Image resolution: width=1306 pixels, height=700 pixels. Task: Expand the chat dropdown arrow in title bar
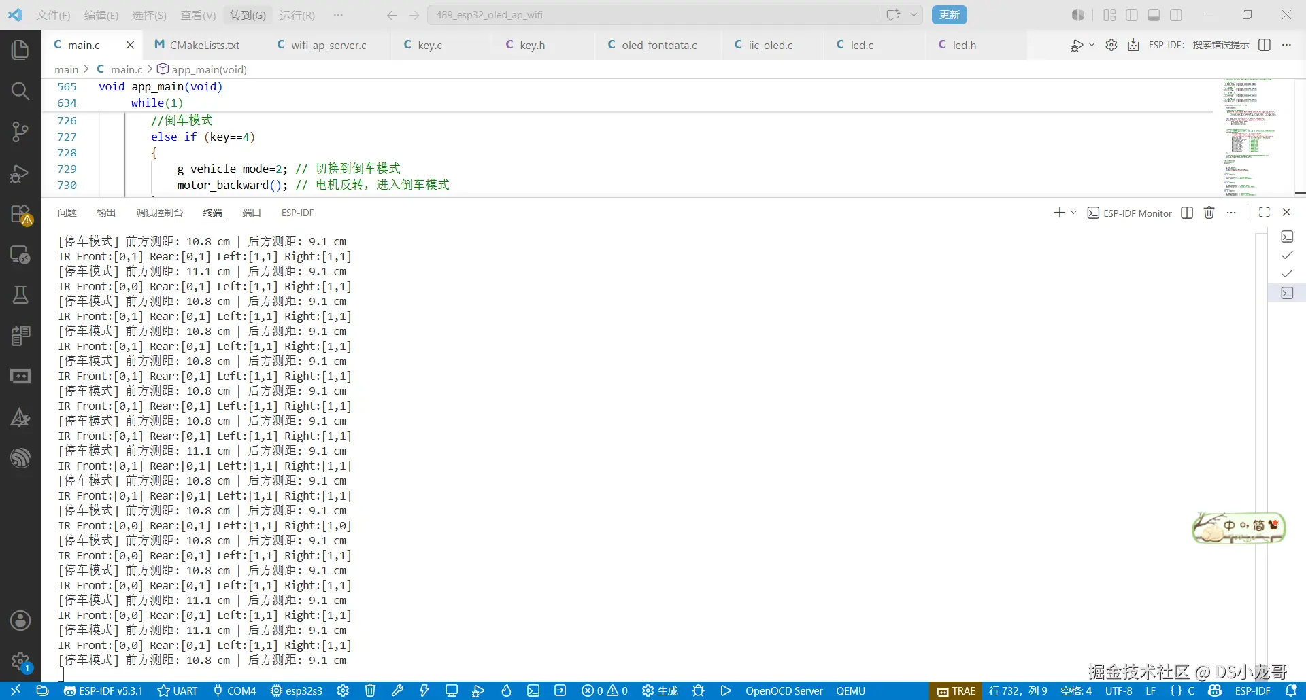[914, 14]
